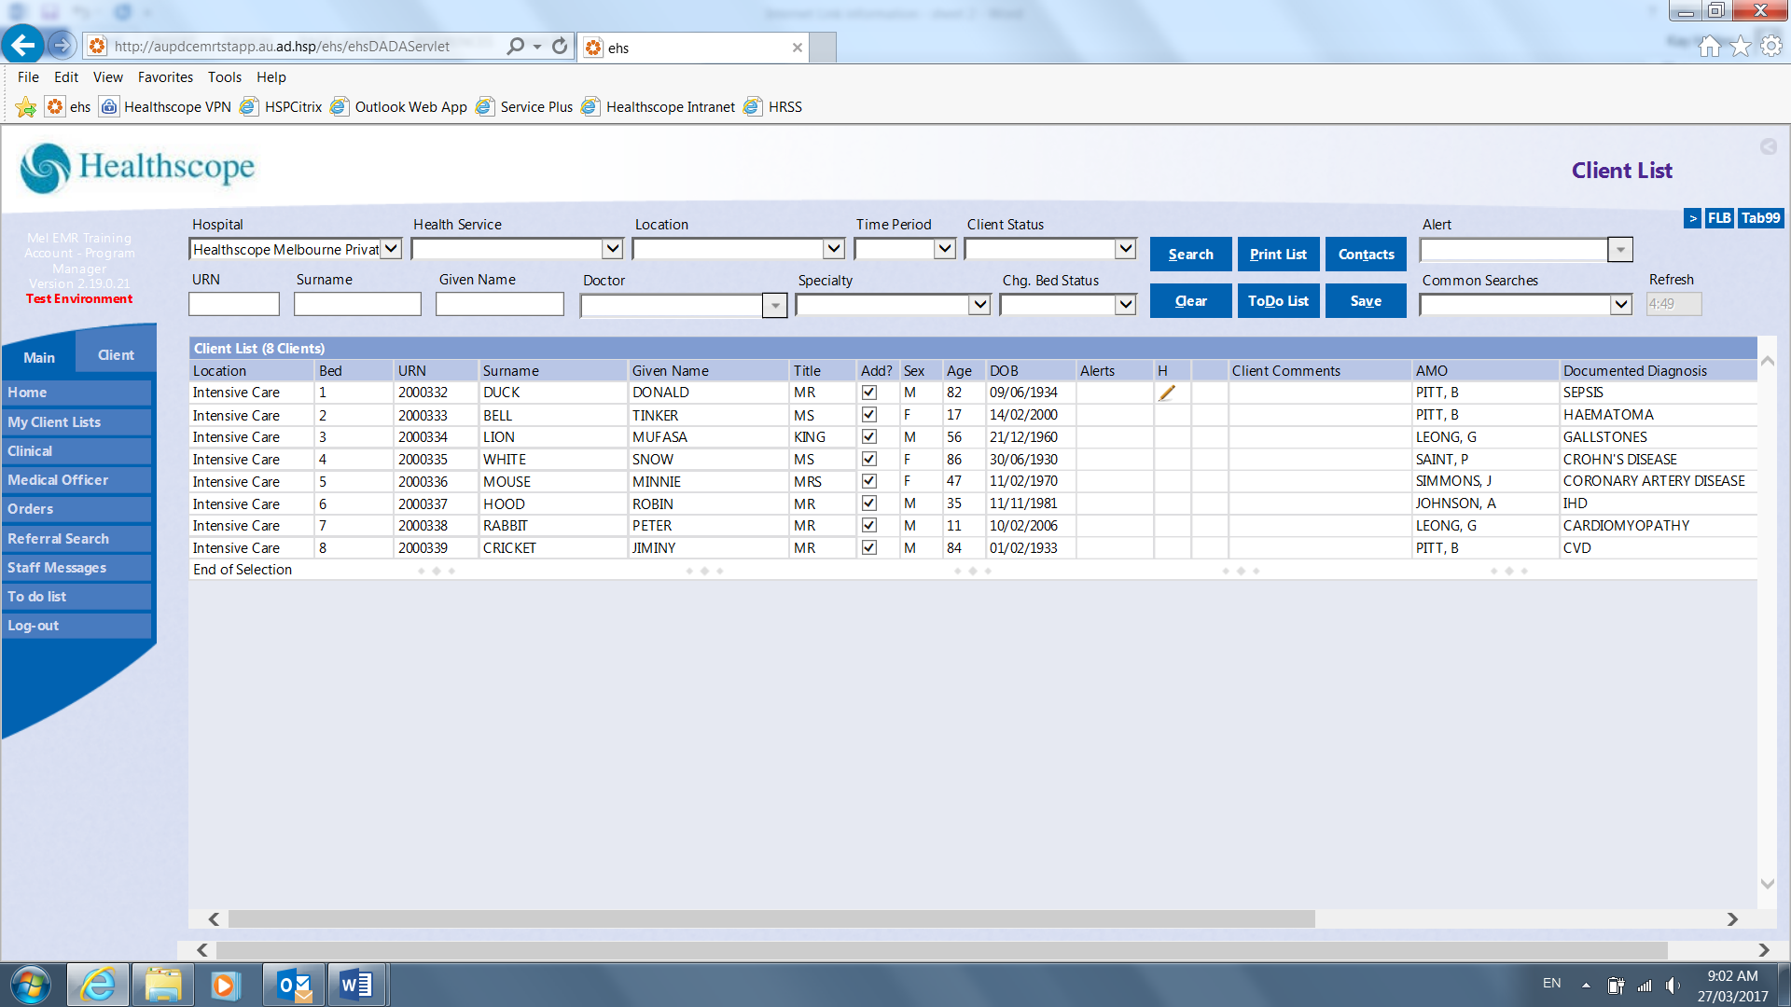Click the volume speaker icon in system tray
The width and height of the screenshot is (1791, 1007).
tap(1673, 986)
